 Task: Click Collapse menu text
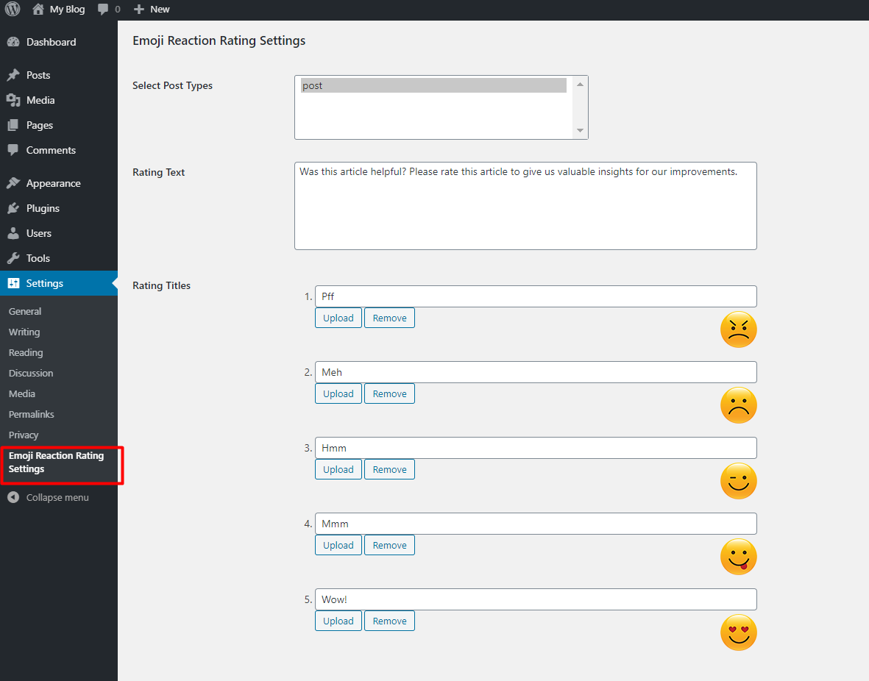coord(57,498)
